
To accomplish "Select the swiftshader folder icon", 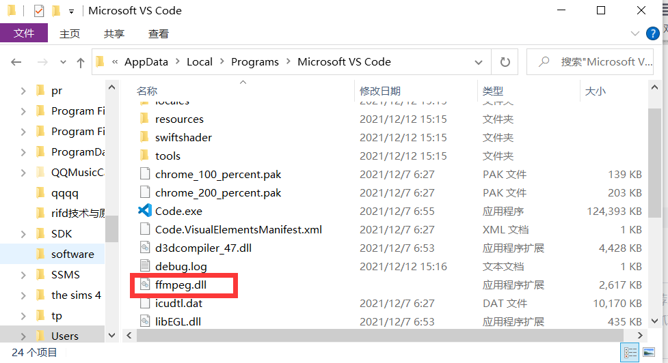I will (145, 137).
